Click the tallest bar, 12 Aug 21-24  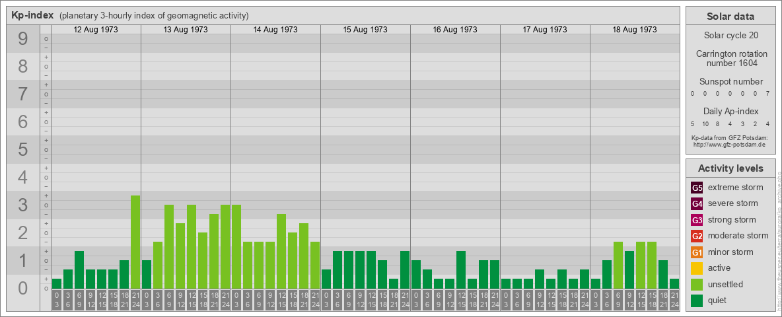pyautogui.click(x=135, y=242)
